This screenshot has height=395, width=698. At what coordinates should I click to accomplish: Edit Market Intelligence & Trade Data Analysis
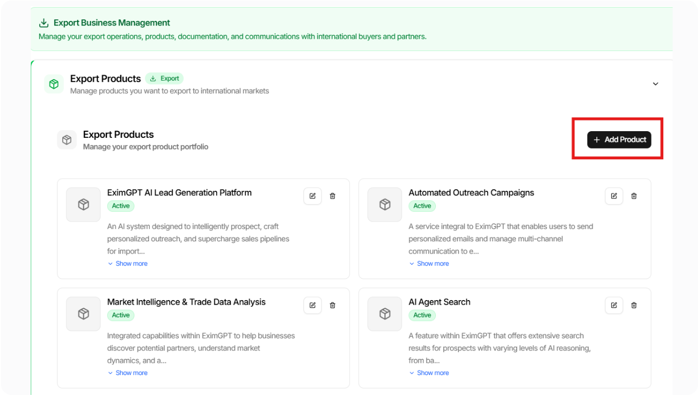point(312,305)
